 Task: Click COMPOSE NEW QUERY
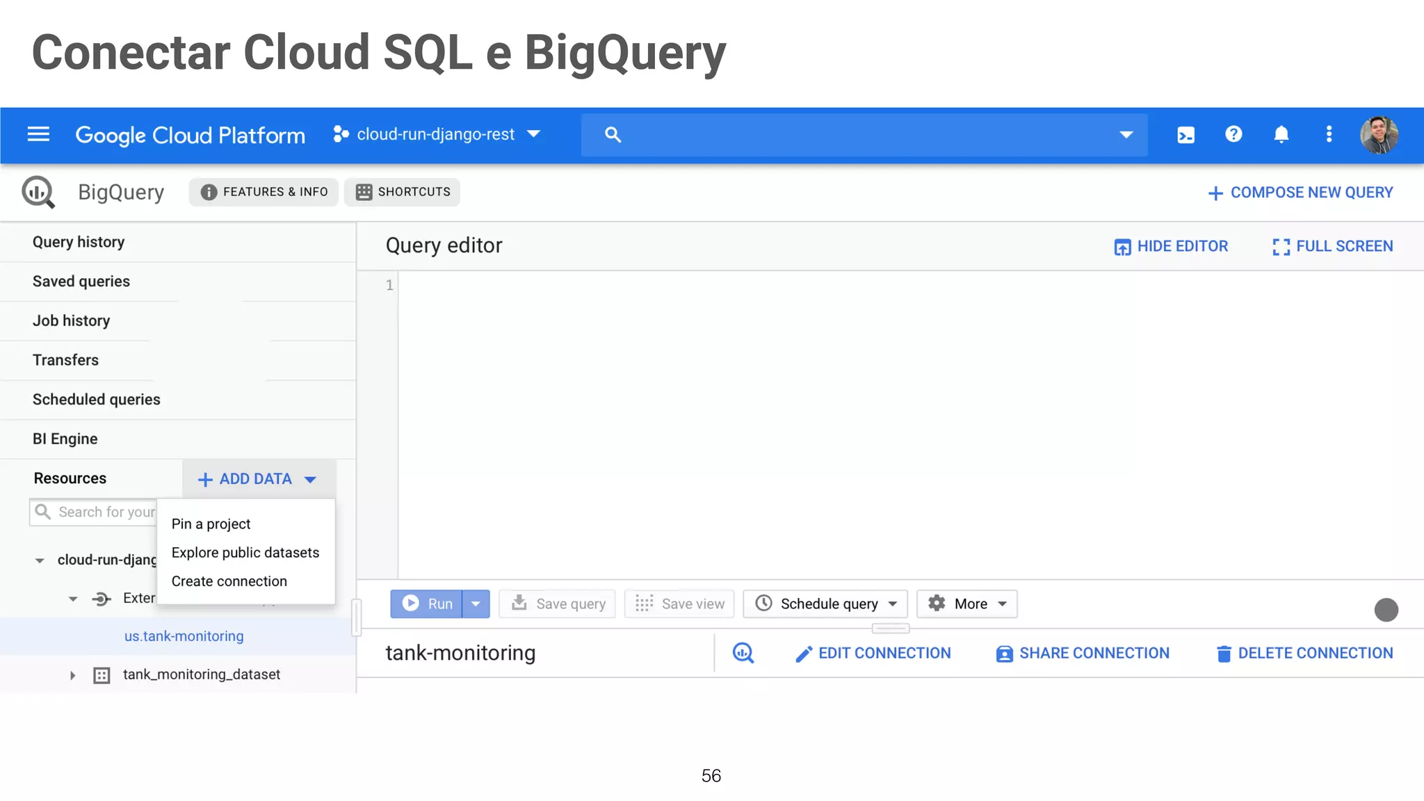coord(1300,193)
